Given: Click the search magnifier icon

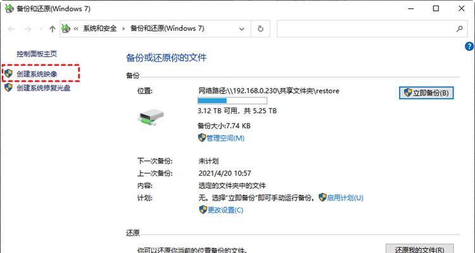Looking at the screenshot, I should click(459, 29).
